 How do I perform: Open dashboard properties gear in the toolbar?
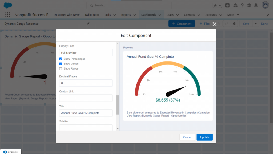(x=235, y=24)
